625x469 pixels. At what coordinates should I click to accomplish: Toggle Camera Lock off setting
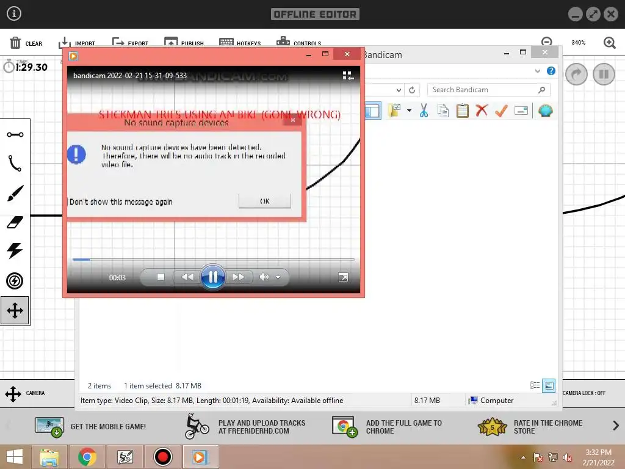[x=584, y=393]
